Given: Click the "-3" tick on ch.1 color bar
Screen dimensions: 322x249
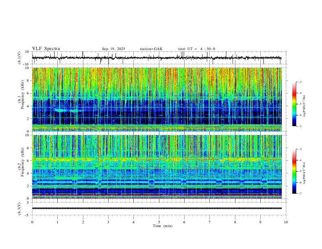Looking at the screenshot, I should coord(300,82).
